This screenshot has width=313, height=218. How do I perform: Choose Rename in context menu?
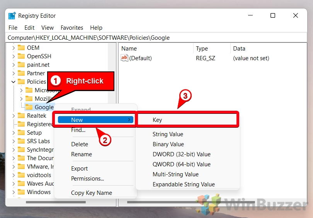click(x=82, y=154)
